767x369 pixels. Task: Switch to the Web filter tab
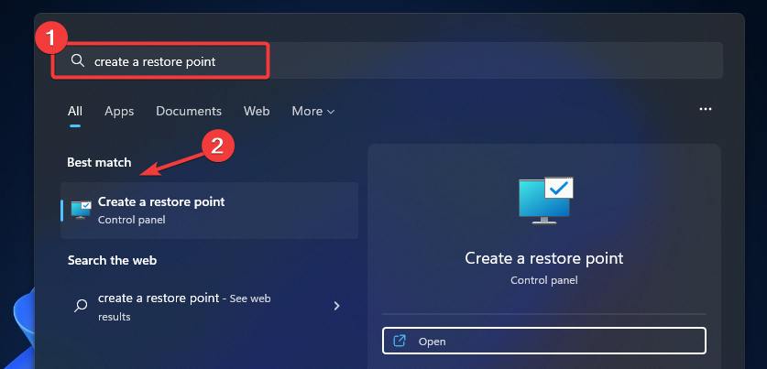coord(257,112)
